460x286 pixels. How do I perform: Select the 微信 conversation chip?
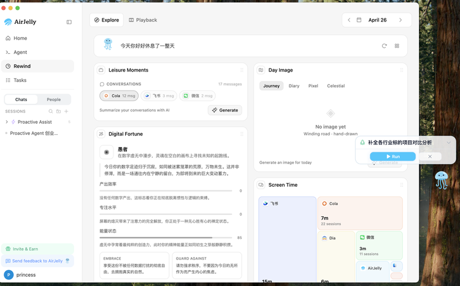pos(198,96)
